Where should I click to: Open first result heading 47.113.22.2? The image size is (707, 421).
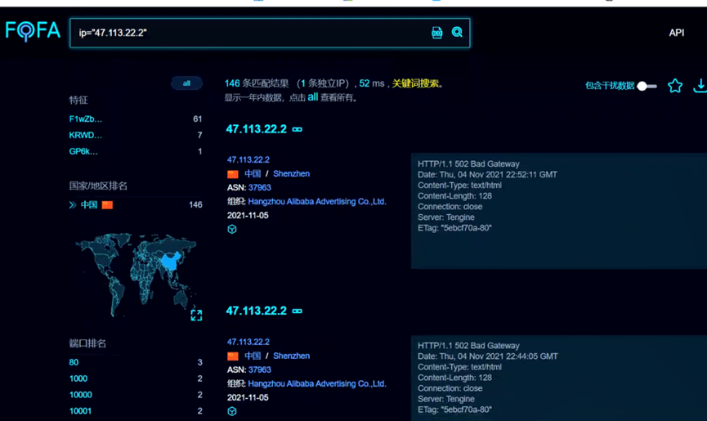click(256, 129)
